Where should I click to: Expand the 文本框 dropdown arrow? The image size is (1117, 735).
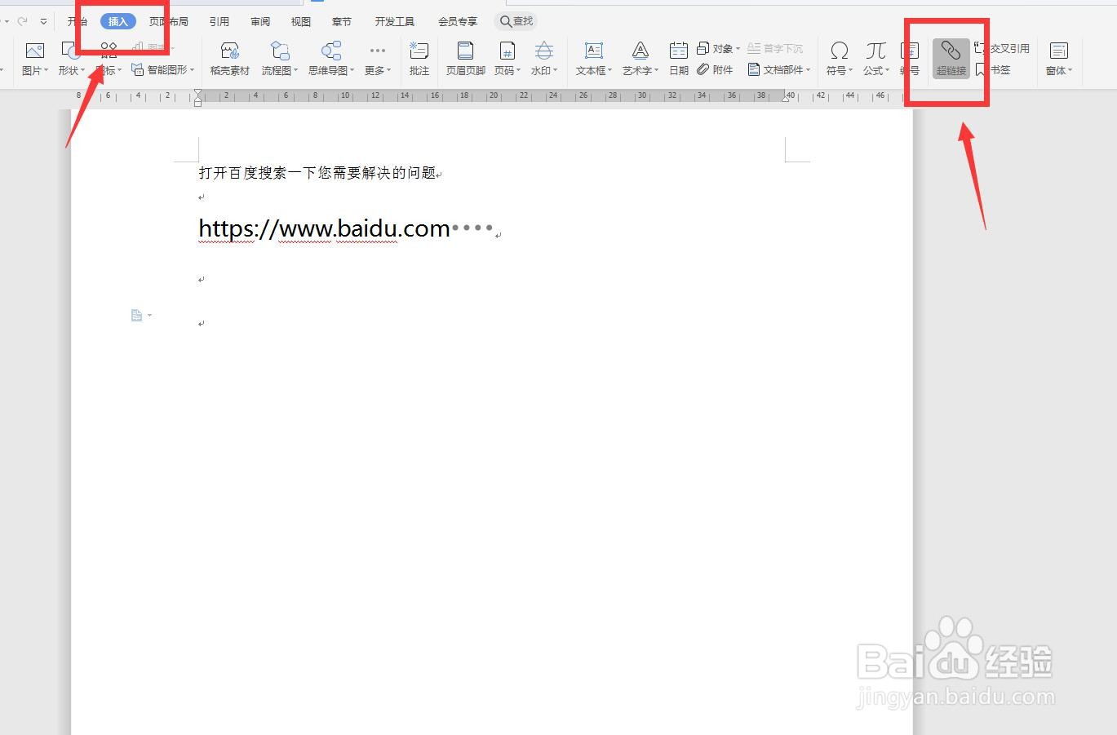(x=610, y=71)
